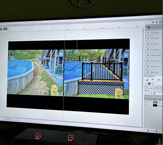Open the Colors menu

point(4,25)
